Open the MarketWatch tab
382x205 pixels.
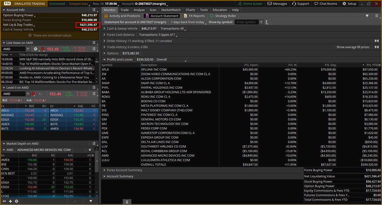(171, 10)
